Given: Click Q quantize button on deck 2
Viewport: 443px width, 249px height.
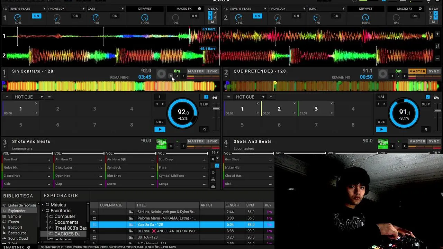Looking at the screenshot, I should 426,129.
